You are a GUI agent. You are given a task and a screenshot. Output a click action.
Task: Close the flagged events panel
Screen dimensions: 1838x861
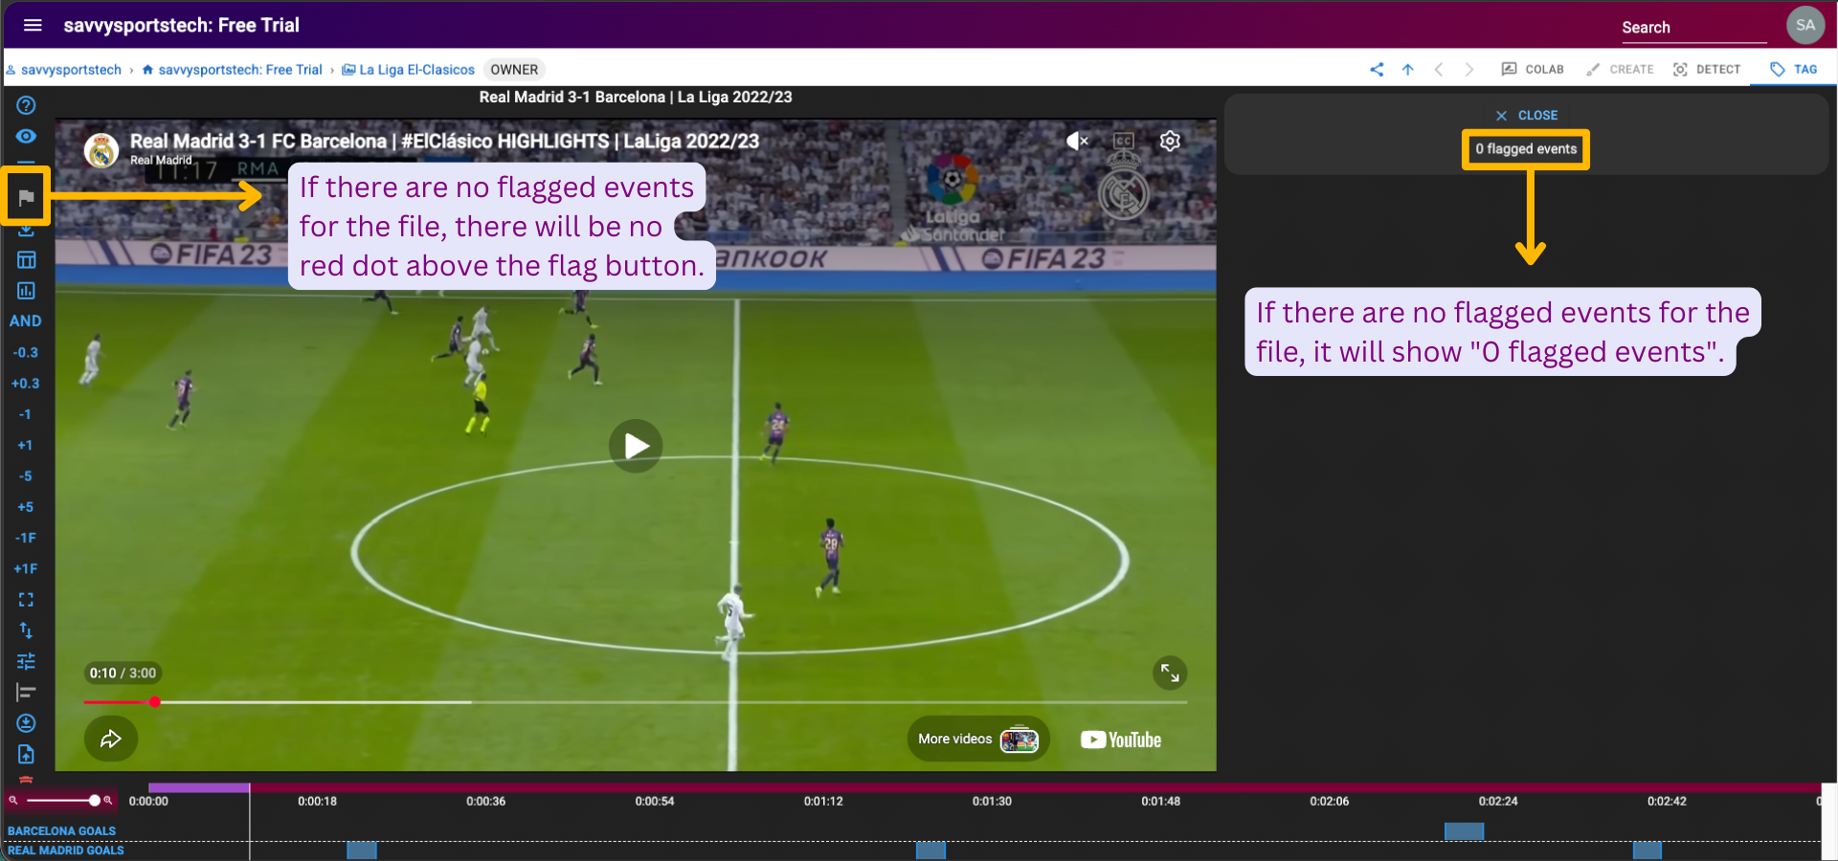(x=1527, y=115)
